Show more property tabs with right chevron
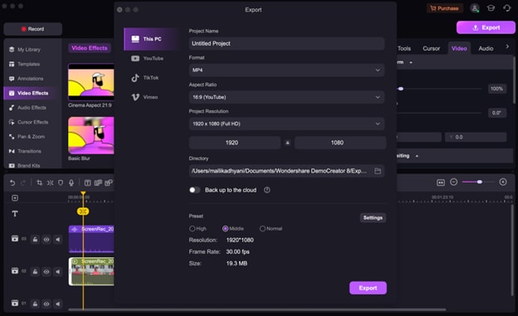The image size is (518, 316). pos(507,47)
